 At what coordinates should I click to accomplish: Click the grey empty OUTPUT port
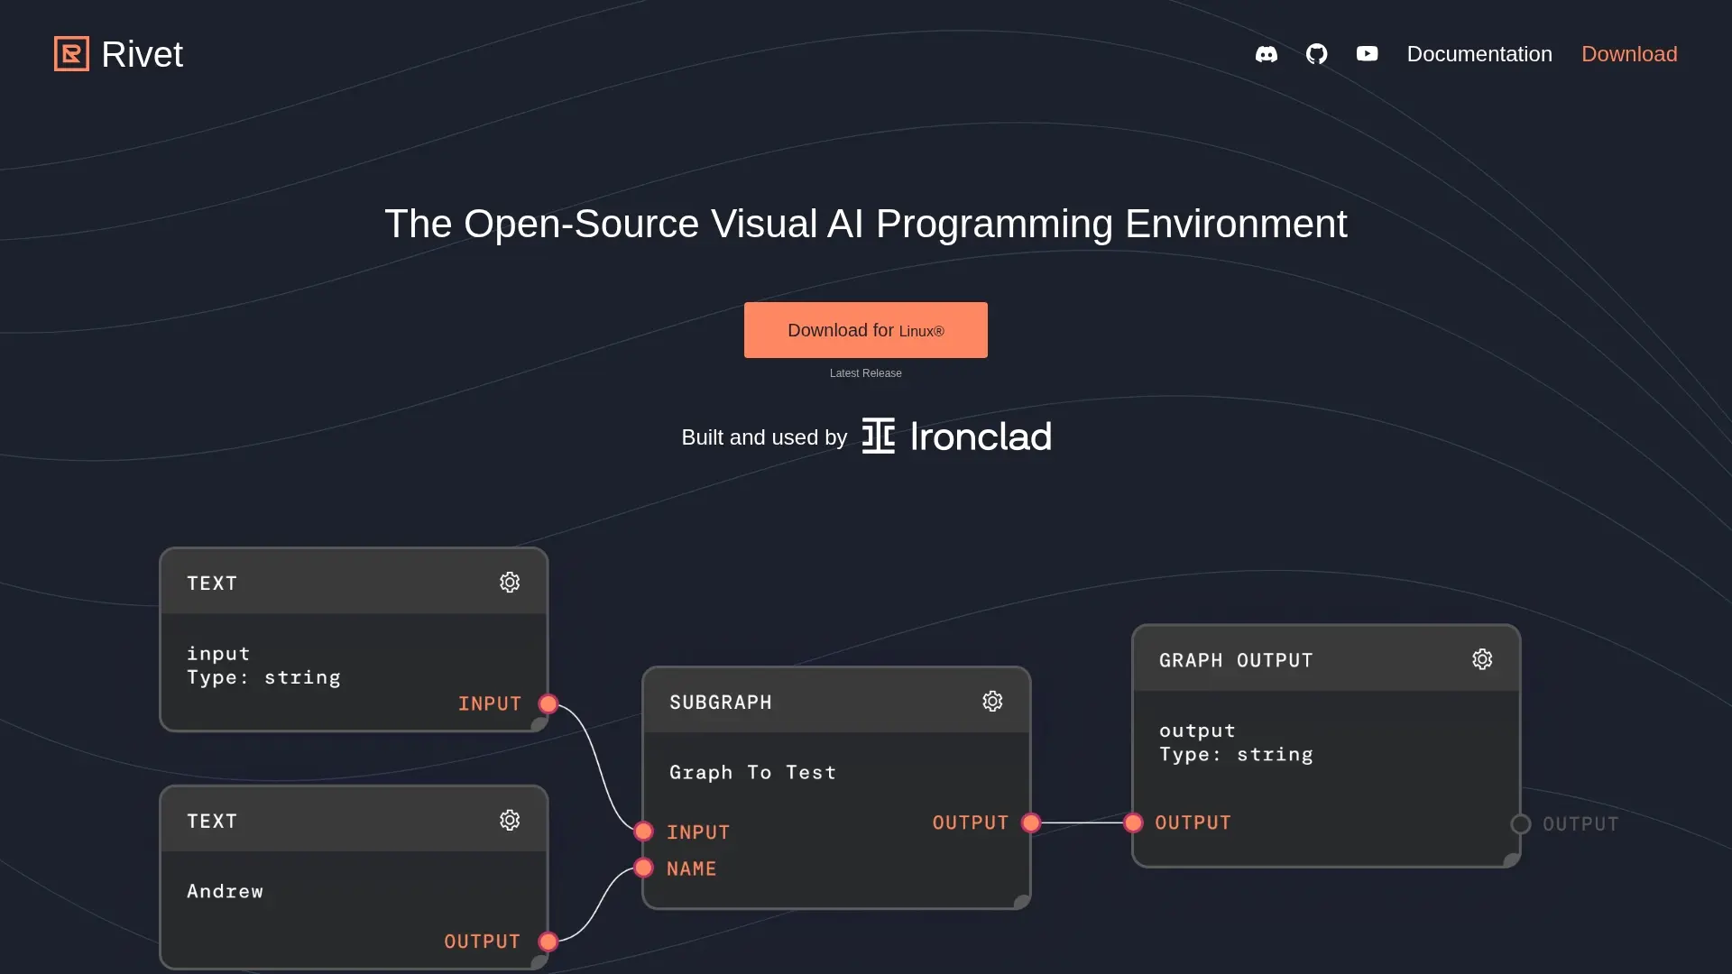pyautogui.click(x=1521, y=824)
